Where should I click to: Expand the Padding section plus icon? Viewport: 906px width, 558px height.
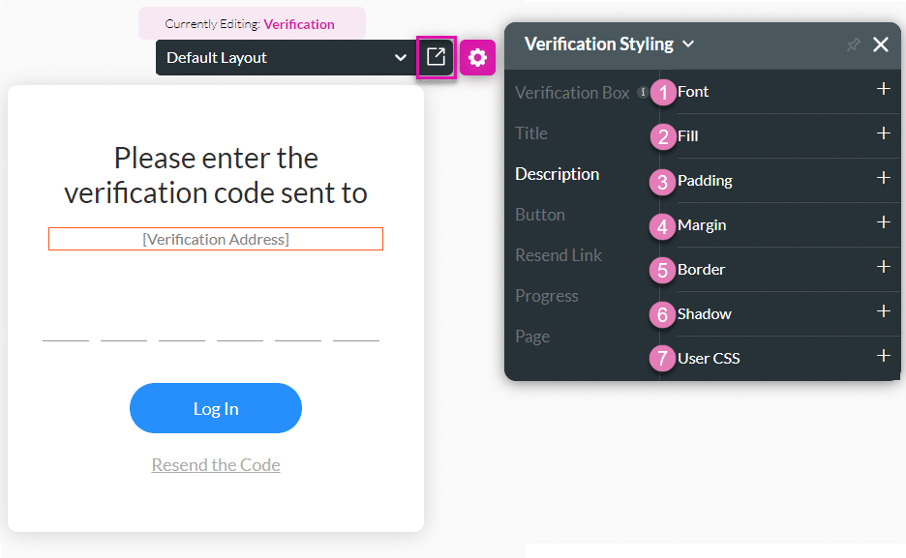(883, 178)
